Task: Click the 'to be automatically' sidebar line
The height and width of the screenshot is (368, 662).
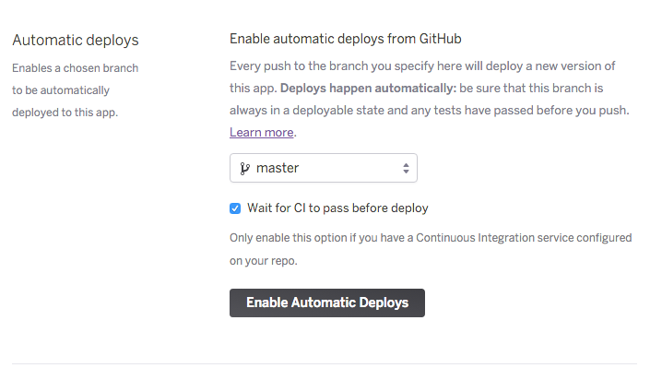Action: (x=61, y=90)
